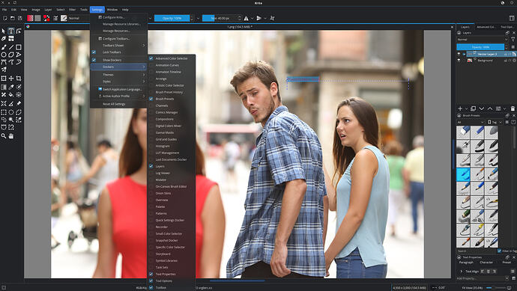Select the Text tool in the toolbox
Image resolution: width=517 pixels, height=291 pixels.
click(11, 31)
